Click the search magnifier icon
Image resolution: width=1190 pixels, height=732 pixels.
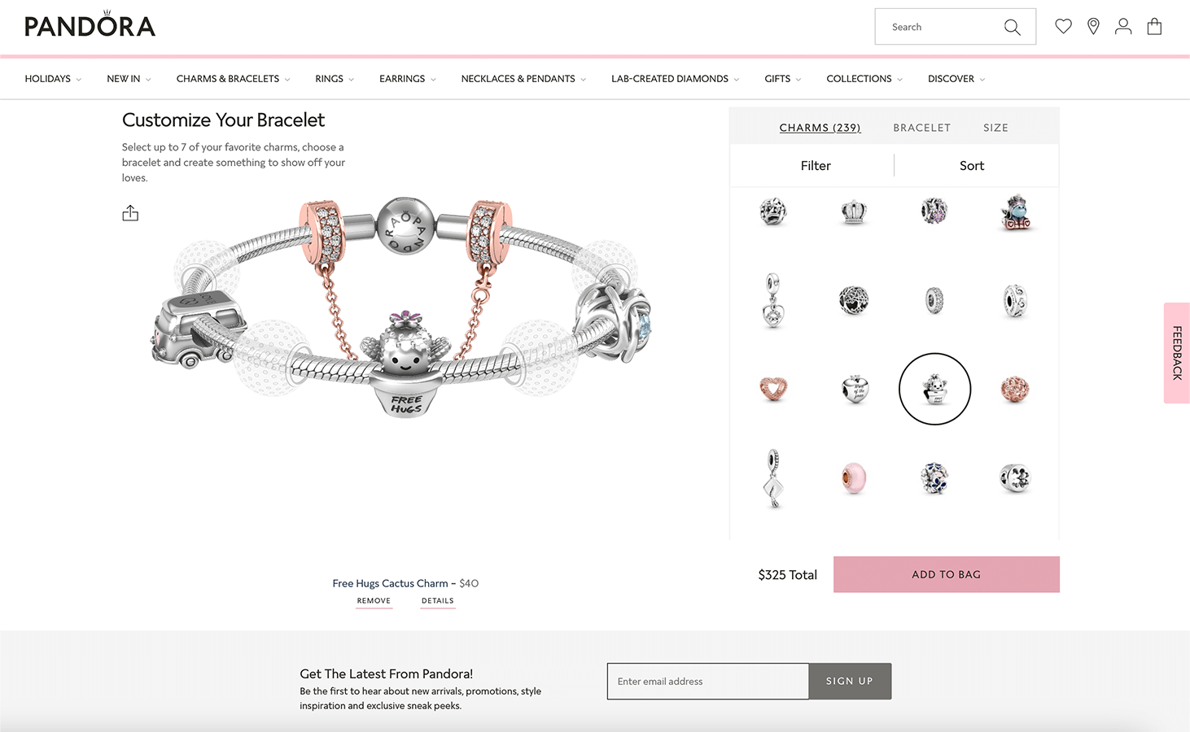(1012, 27)
